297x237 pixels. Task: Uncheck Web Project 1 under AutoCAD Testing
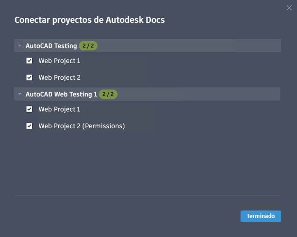tap(29, 61)
